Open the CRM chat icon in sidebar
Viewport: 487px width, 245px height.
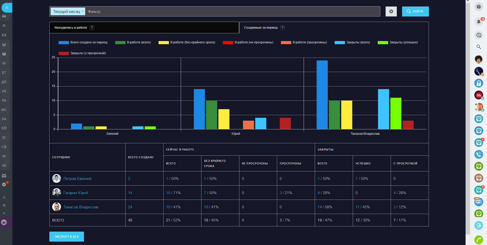tap(478, 202)
